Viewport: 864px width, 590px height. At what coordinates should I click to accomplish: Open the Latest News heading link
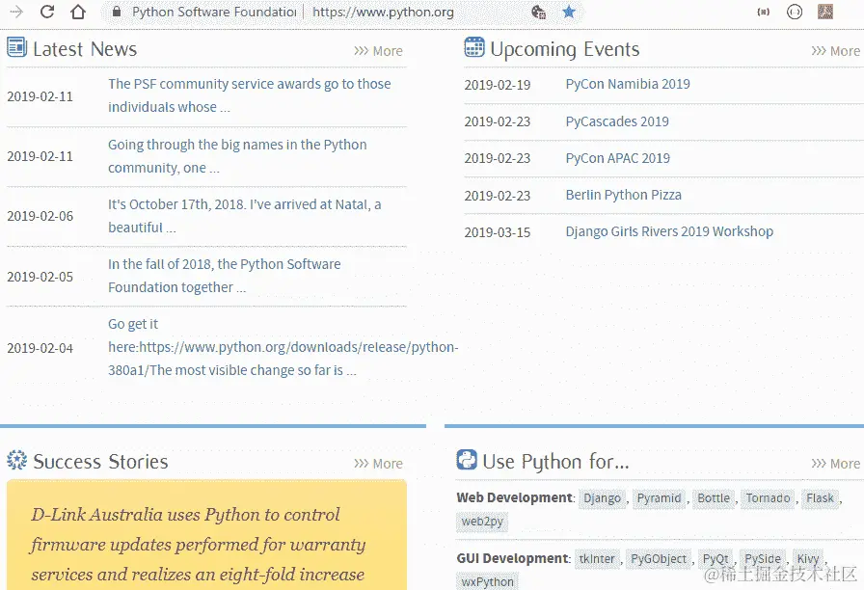[x=85, y=49]
